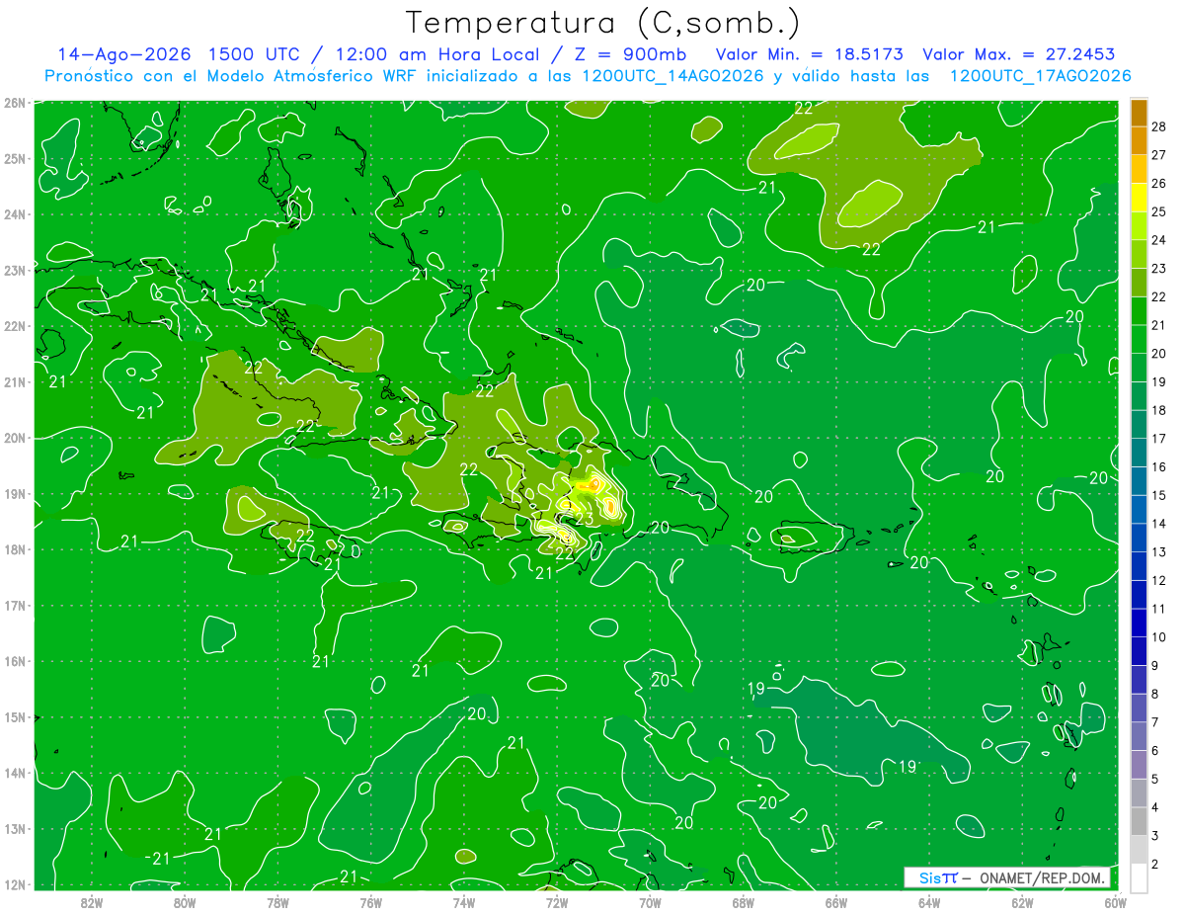Click the '78W' longitude axis label
Image resolution: width=1185 pixels, height=916 pixels.
pos(277,902)
